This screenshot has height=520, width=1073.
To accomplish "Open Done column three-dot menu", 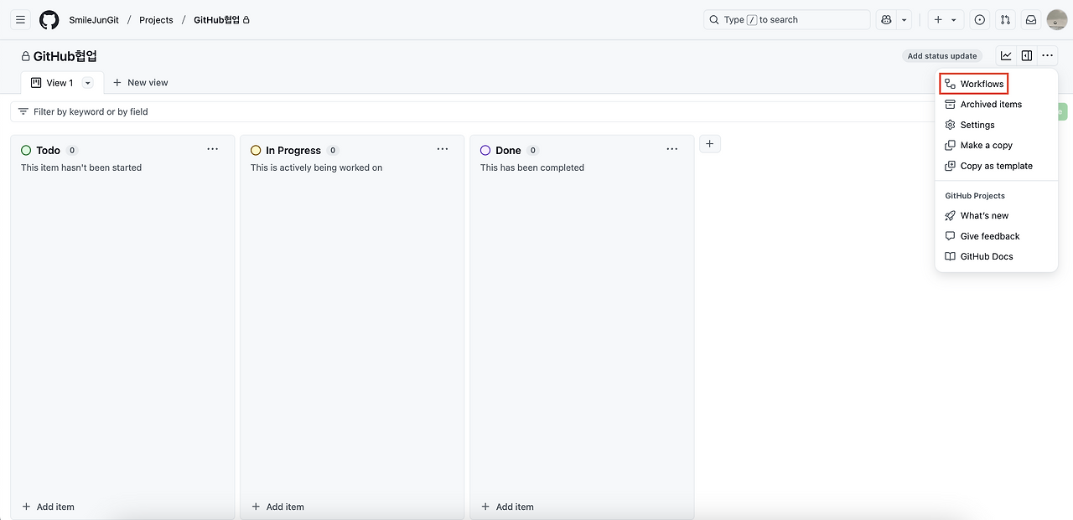I will [672, 149].
